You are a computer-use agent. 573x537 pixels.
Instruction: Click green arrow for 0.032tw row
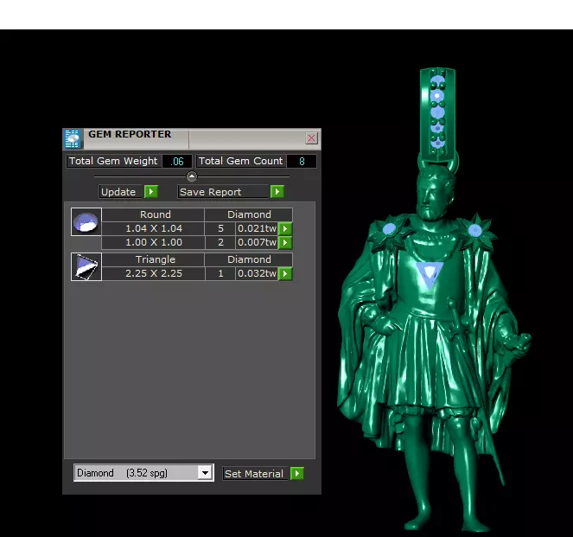pos(285,273)
